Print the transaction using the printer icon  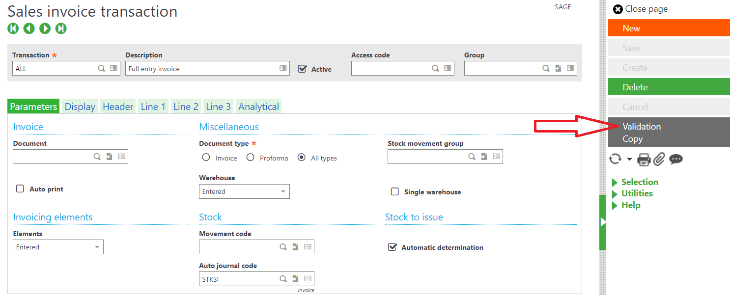coord(644,159)
